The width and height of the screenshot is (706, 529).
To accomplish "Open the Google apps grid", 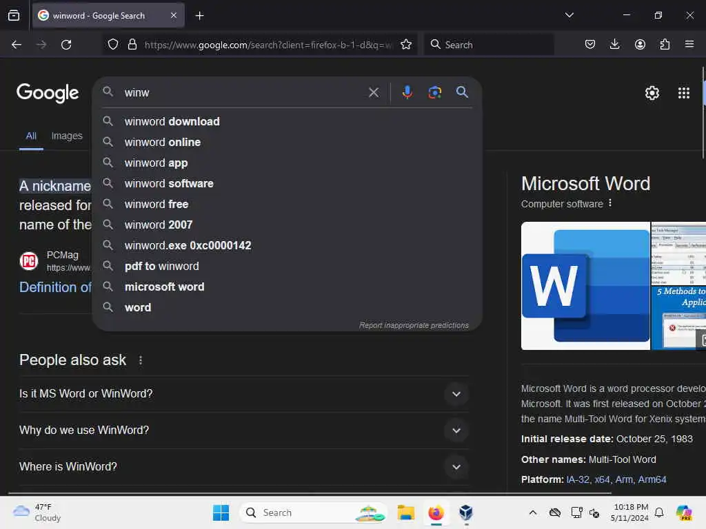I will point(683,93).
